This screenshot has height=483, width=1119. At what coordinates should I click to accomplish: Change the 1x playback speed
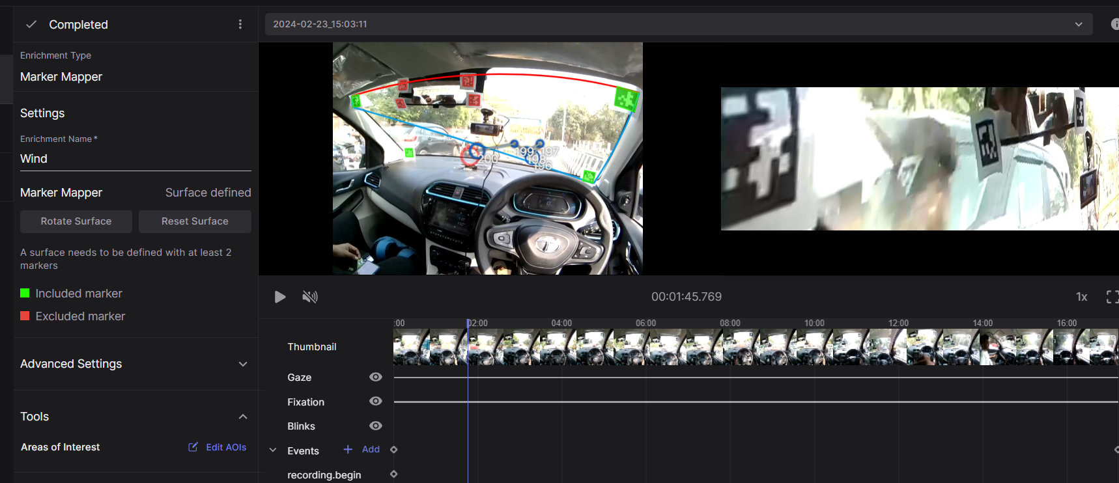click(1081, 297)
